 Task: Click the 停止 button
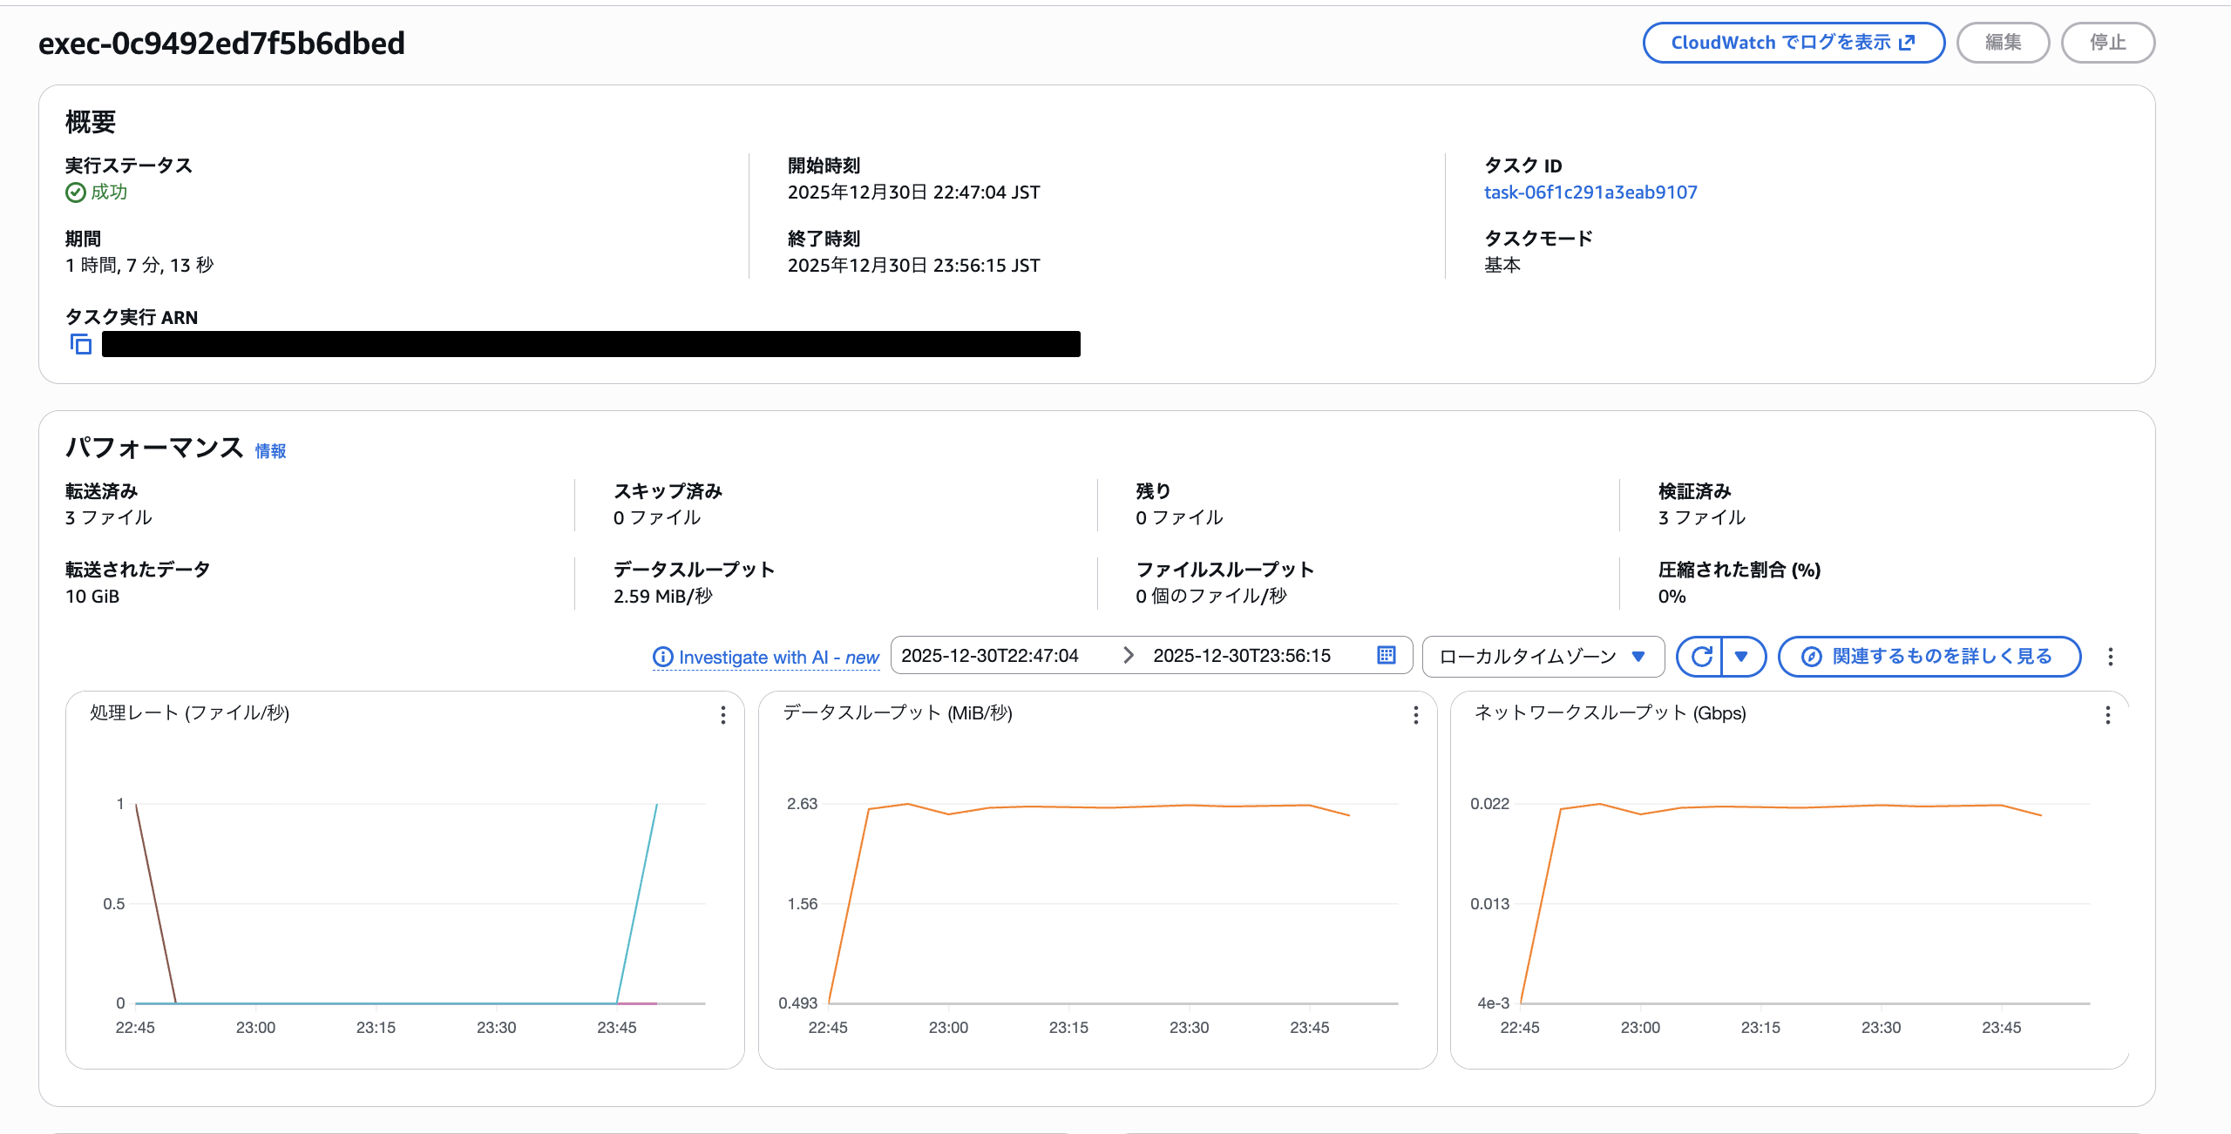pyautogui.click(x=2108, y=42)
